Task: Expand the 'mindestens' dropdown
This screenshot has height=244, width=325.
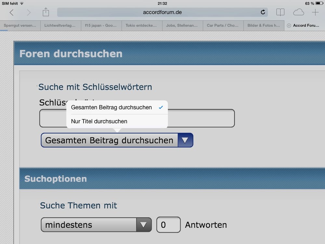Action: coord(96,224)
